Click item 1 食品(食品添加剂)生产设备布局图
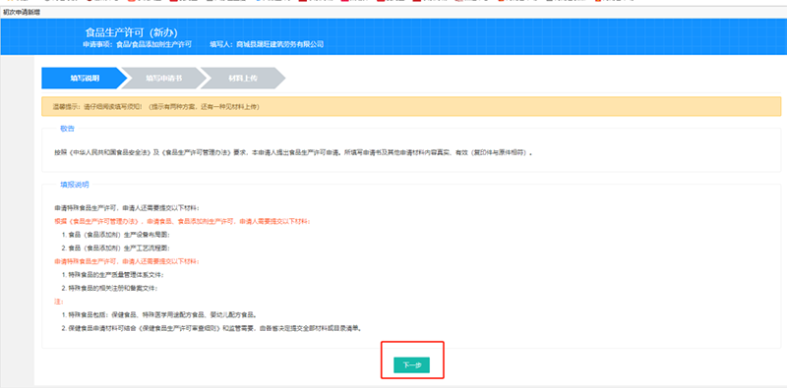The height and width of the screenshot is (388, 787). pos(116,235)
